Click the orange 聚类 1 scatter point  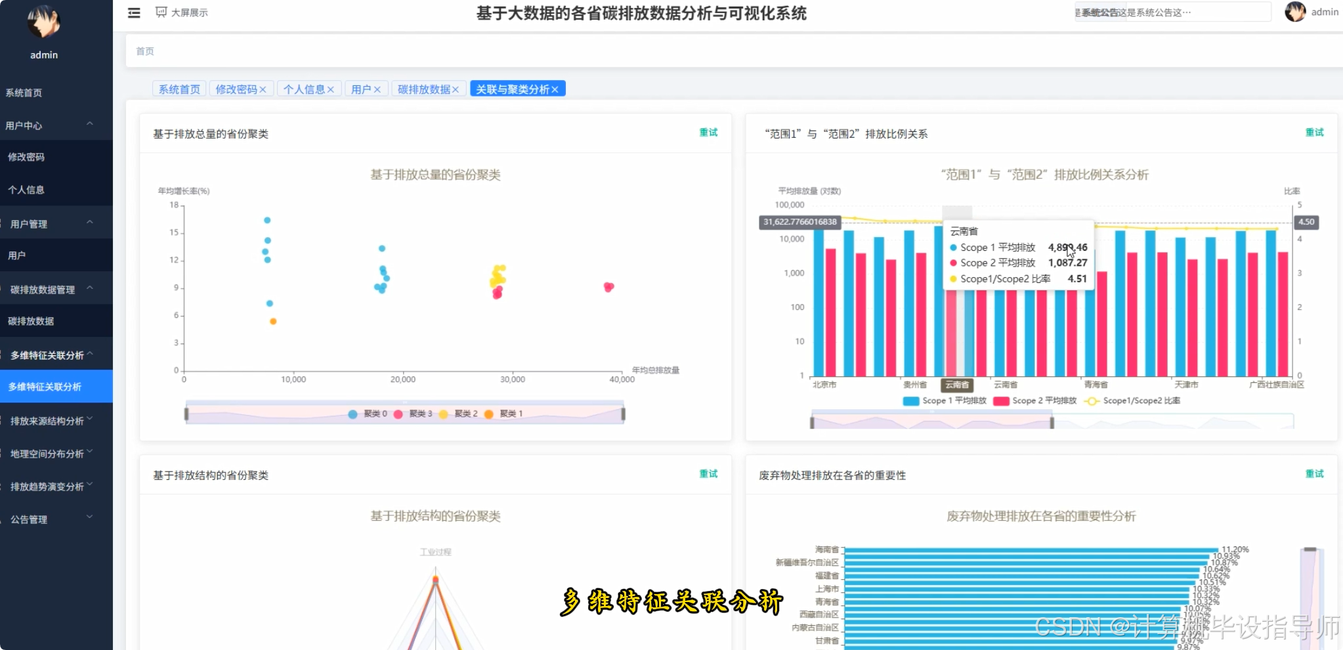[x=273, y=322]
